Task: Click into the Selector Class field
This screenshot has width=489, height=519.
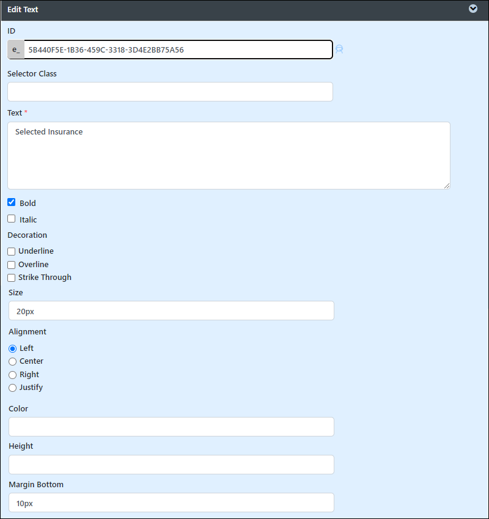Action: (170, 92)
